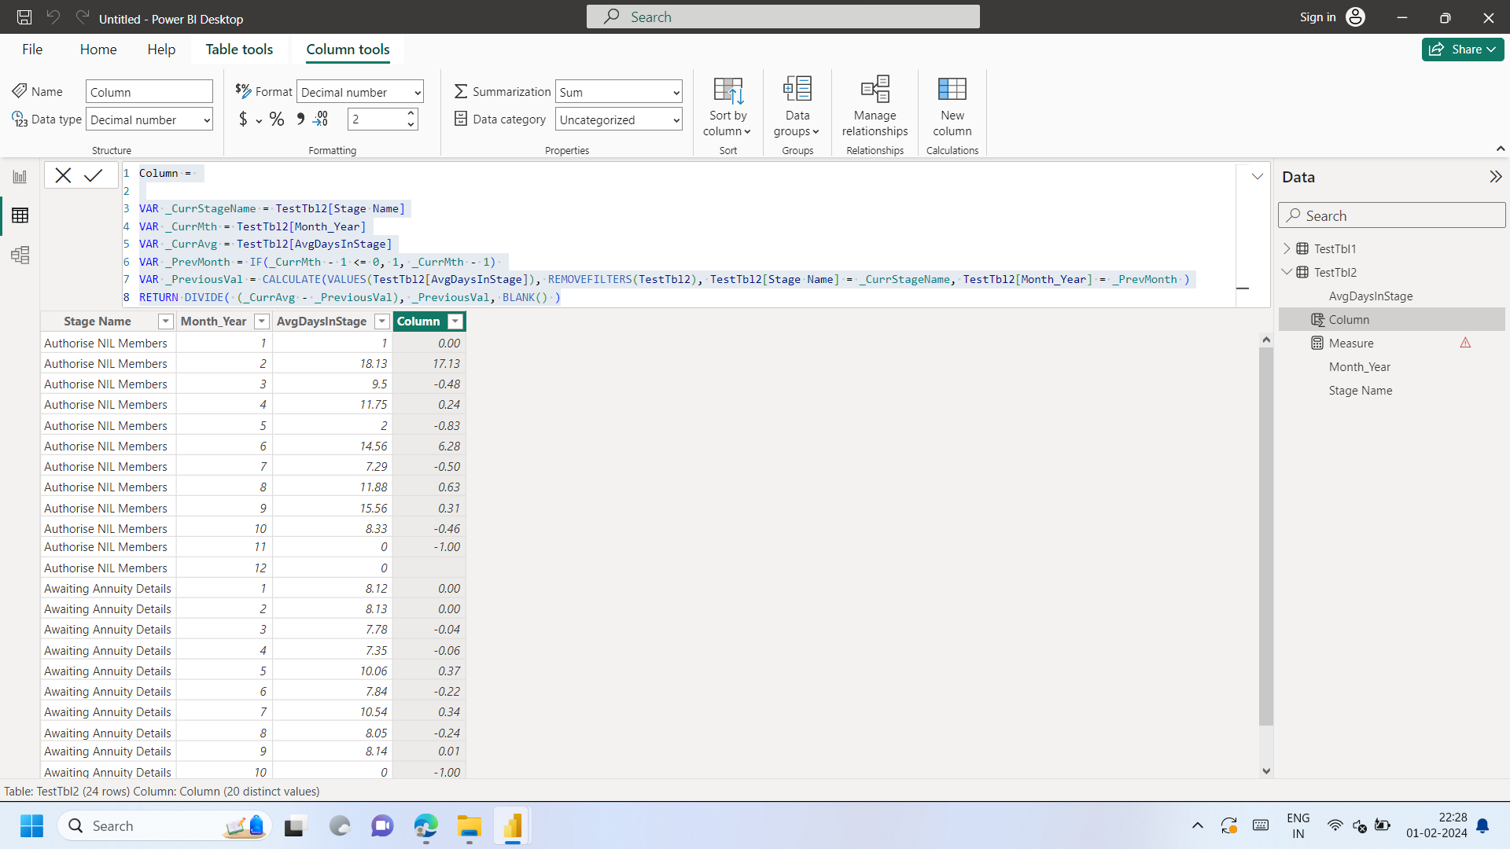Switch to the Help tab
This screenshot has height=849, width=1510.
click(161, 50)
